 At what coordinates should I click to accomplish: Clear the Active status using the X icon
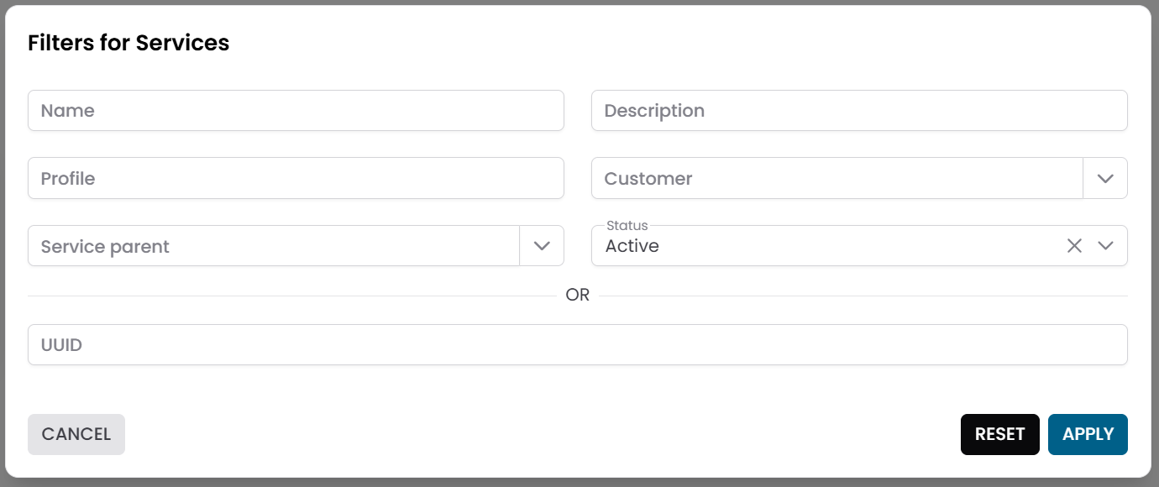1074,245
